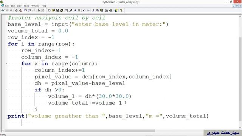Open the Window menu
This screenshot has height=136, width=242.
(x=35, y=6)
